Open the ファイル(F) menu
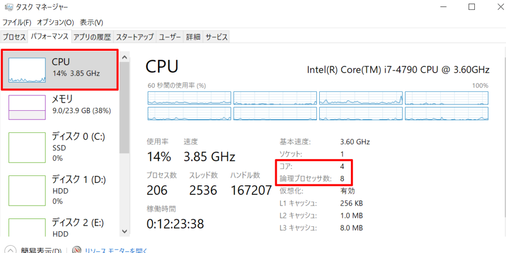 [x=17, y=22]
